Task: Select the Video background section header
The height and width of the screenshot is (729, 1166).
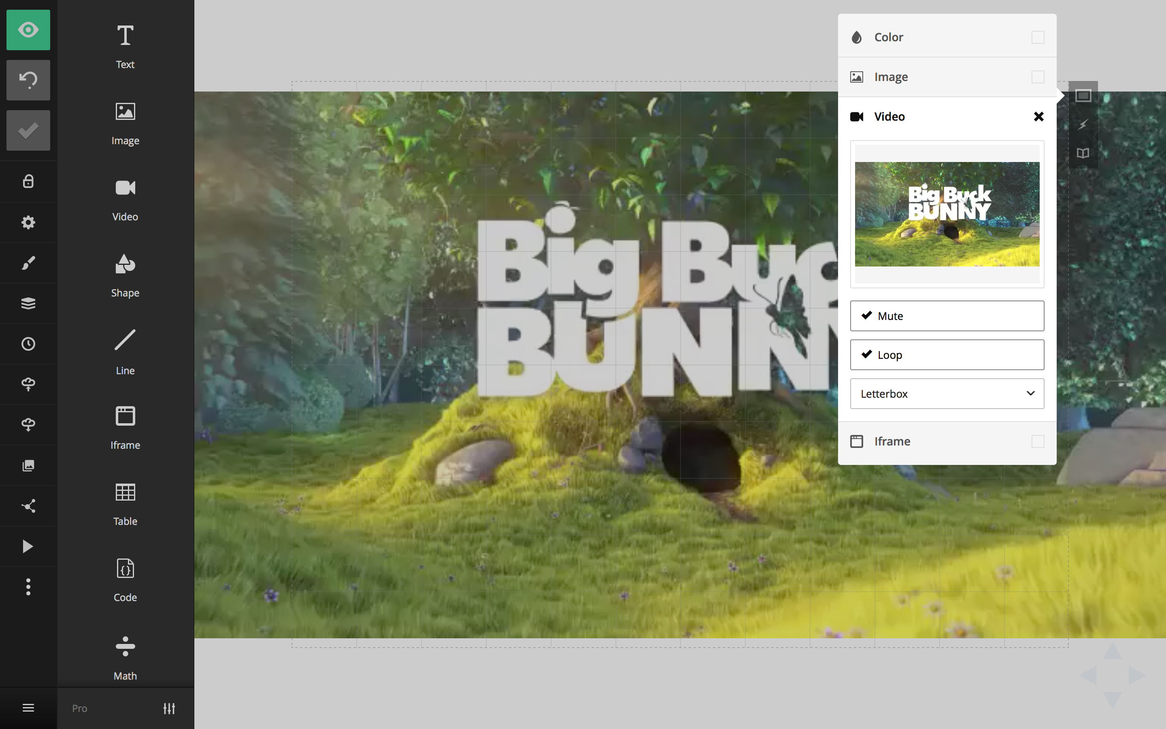Action: coord(947,117)
